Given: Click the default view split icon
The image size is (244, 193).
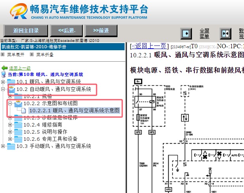Looking at the screenshot, I should (225, 33).
